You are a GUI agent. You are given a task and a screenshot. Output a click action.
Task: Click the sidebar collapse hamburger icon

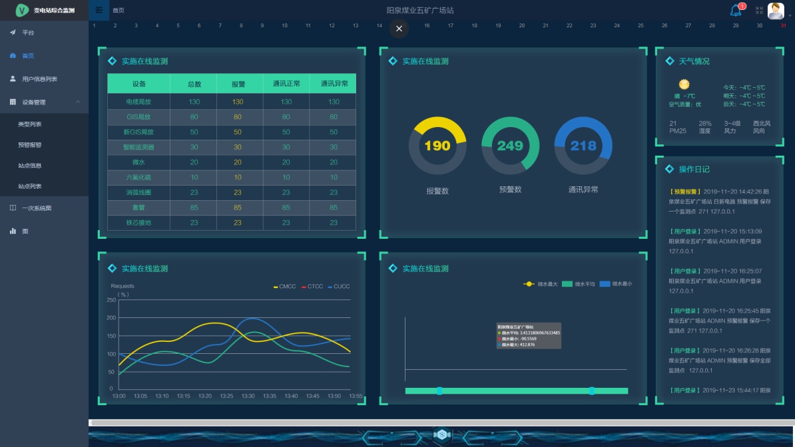point(99,10)
